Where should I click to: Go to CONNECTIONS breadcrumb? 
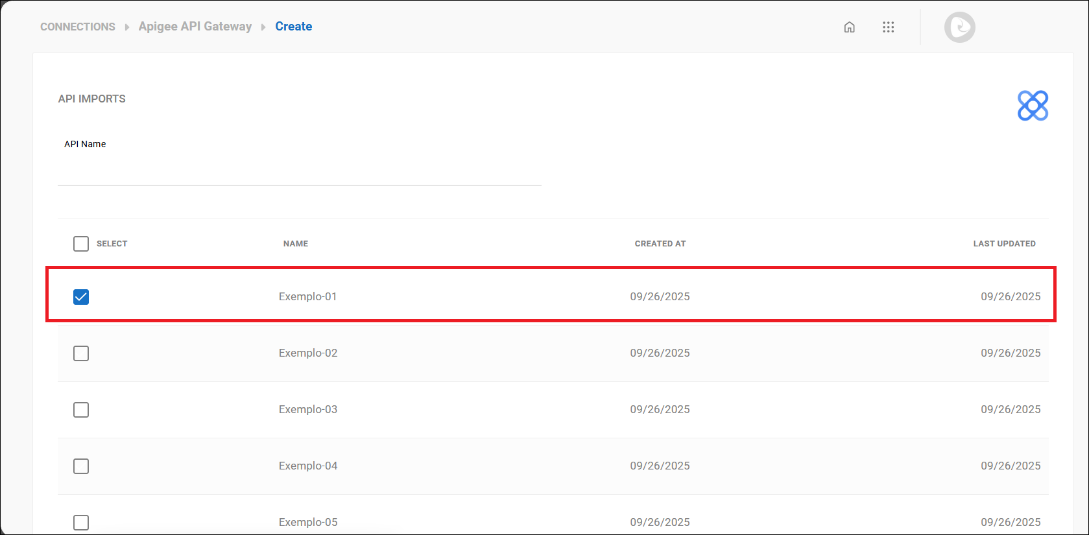pyautogui.click(x=78, y=27)
